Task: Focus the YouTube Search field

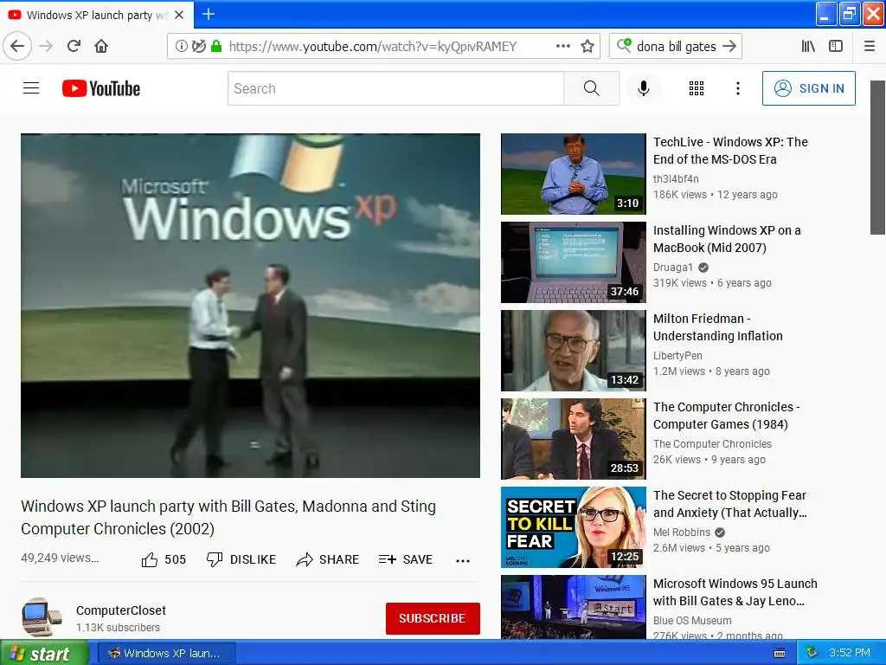Action: (396, 88)
